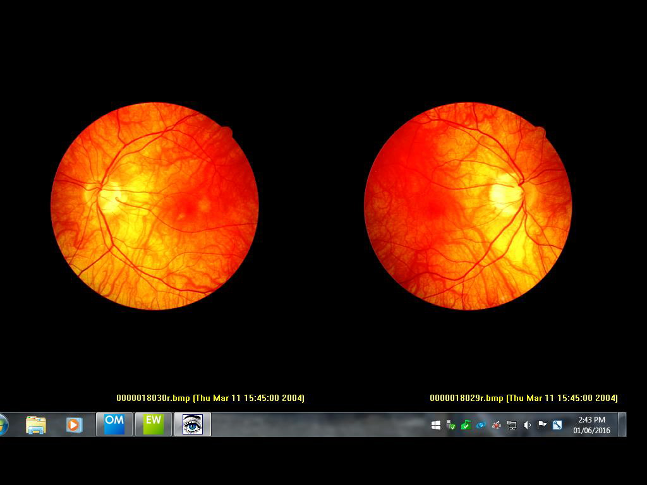Open Action Center flag tray icon
This screenshot has width=647, height=485.
pyautogui.click(x=541, y=425)
